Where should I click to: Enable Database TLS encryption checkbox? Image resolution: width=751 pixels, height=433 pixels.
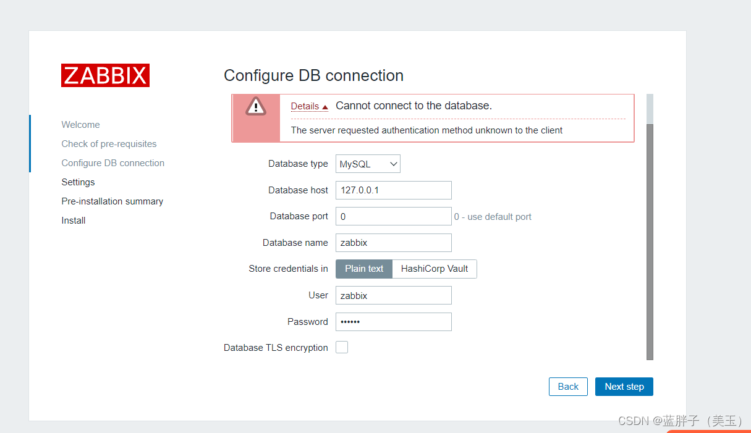pyautogui.click(x=342, y=347)
